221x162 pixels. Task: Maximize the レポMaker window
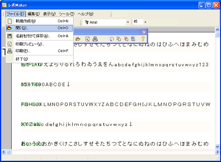pyautogui.click(x=209, y=5)
